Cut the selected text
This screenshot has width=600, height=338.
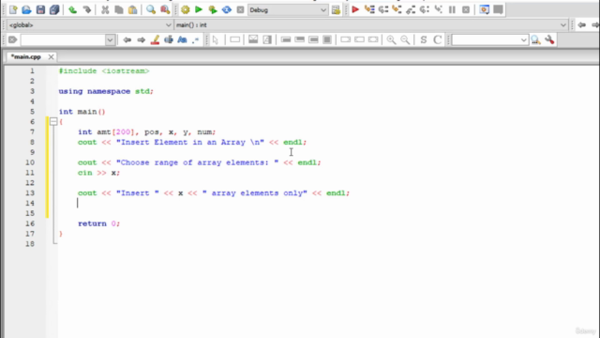105,9
